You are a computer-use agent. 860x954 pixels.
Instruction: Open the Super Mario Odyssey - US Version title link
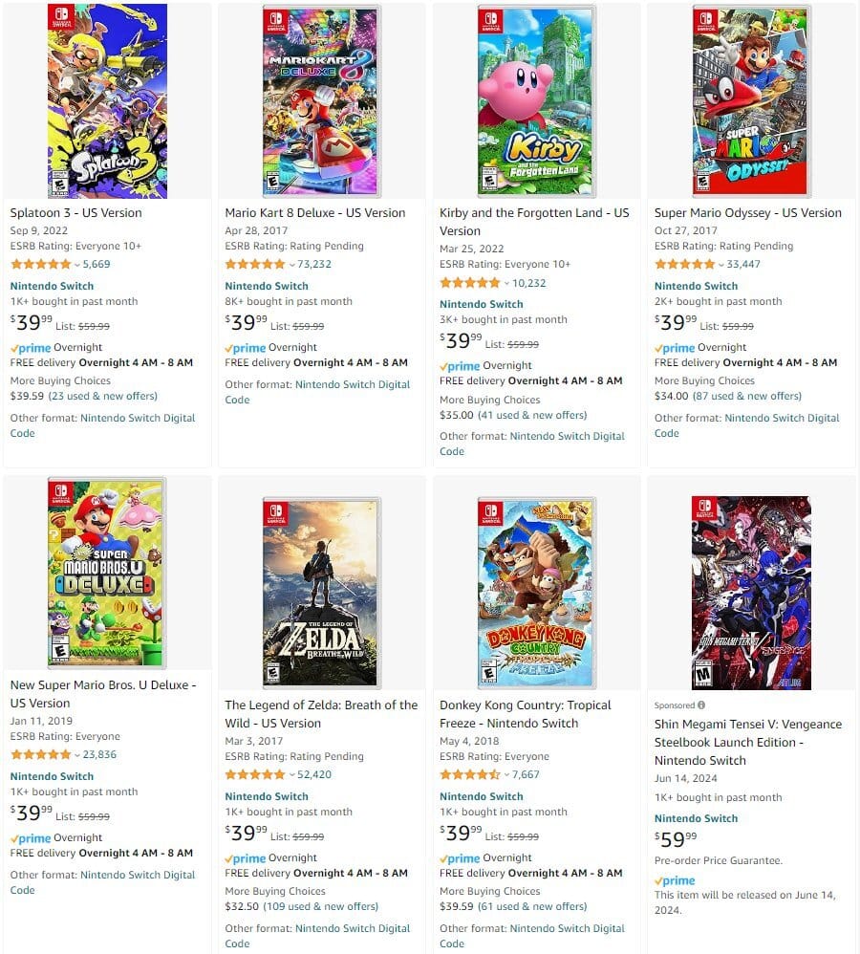[748, 213]
